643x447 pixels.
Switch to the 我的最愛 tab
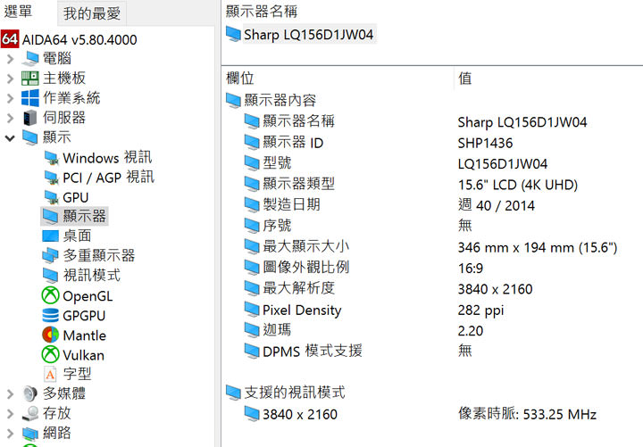click(x=91, y=13)
